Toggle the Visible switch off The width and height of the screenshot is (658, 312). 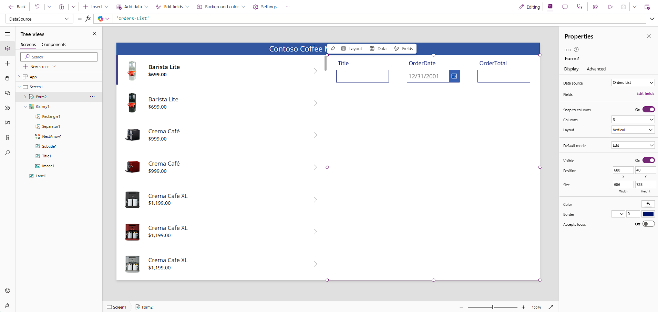648,160
